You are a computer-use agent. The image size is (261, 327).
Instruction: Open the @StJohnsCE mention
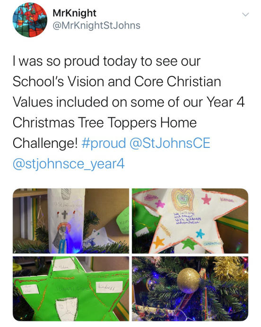(170, 143)
